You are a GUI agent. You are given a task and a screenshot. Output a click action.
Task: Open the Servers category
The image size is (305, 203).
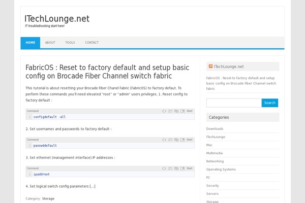(x=212, y=194)
